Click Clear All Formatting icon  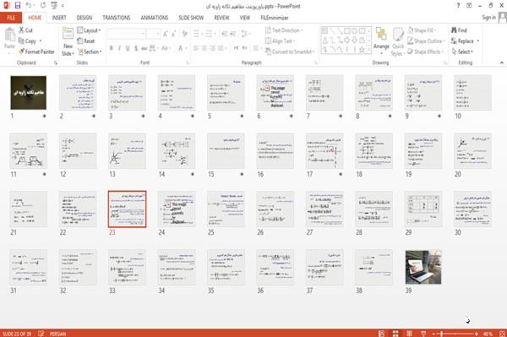[184, 34]
